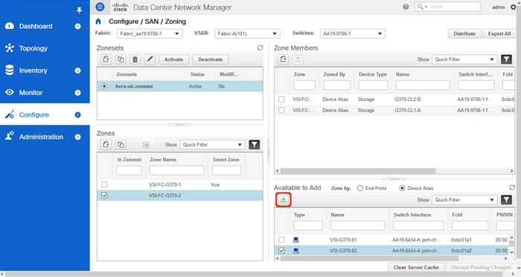Click the Activate button
The width and height of the screenshot is (521, 277).
click(173, 59)
